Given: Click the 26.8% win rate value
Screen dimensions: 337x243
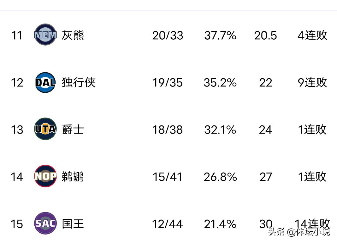Looking at the screenshot, I should 220,177.
